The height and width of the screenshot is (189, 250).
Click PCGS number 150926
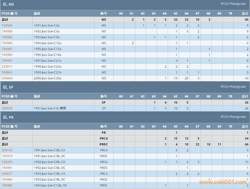(x=7, y=26)
